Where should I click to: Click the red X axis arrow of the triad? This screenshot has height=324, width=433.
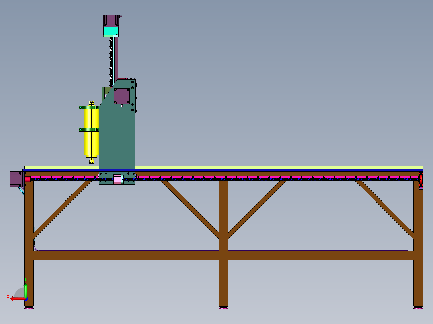(x=15, y=298)
